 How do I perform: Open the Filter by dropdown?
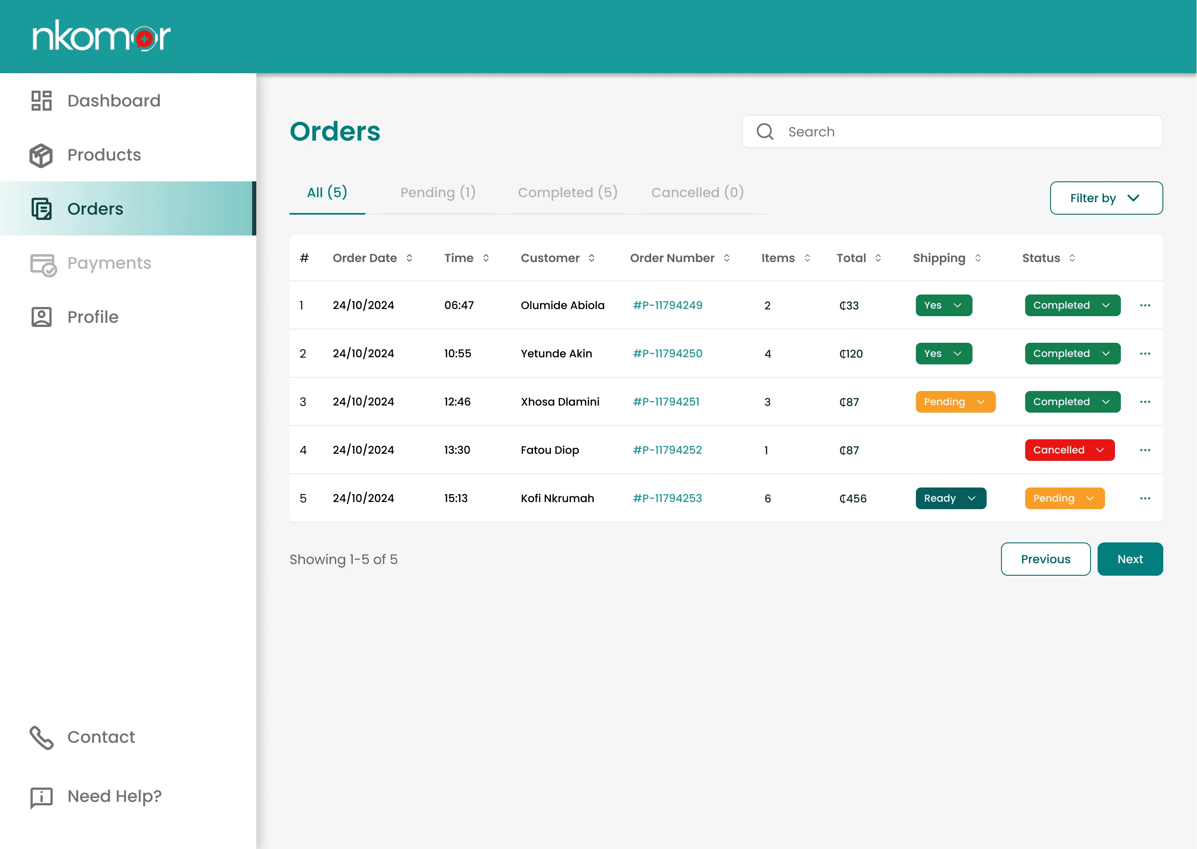tap(1106, 198)
